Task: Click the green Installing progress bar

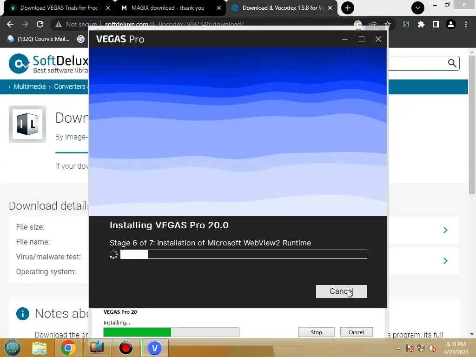Action: 172,332
